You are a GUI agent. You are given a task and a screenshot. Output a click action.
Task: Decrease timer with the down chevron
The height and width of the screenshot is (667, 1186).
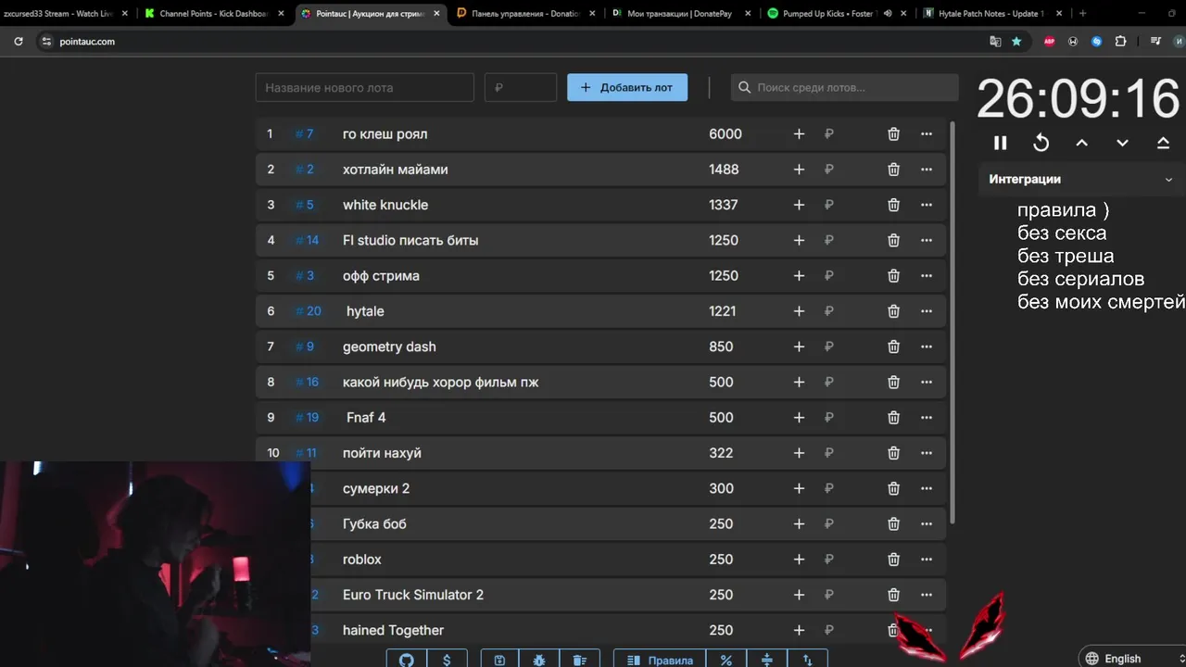coord(1122,143)
